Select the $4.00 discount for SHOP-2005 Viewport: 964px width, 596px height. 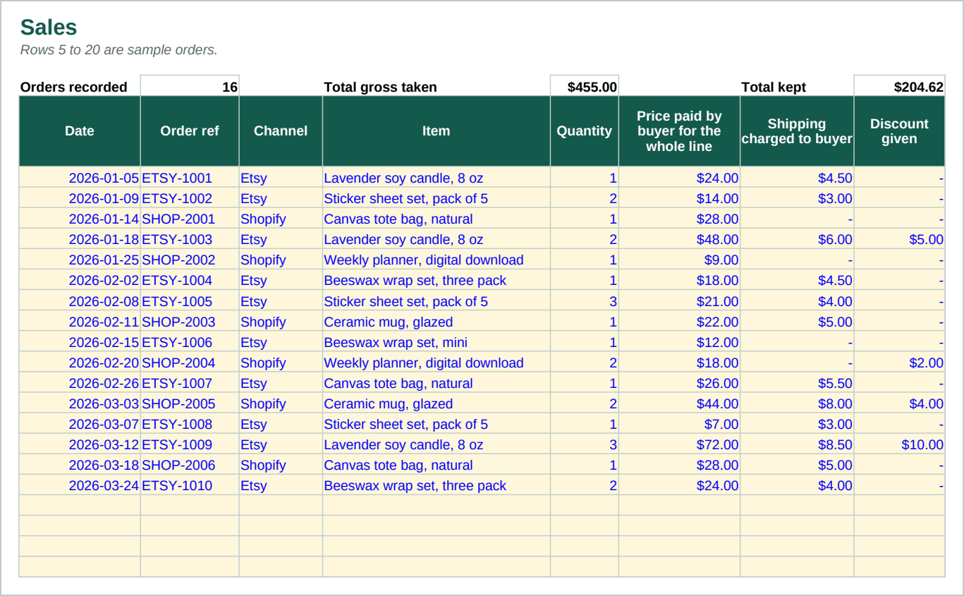(x=899, y=403)
